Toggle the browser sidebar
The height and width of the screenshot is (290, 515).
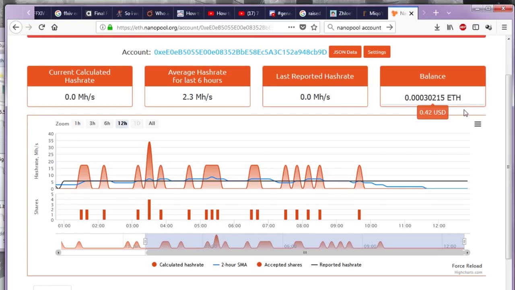(x=476, y=27)
